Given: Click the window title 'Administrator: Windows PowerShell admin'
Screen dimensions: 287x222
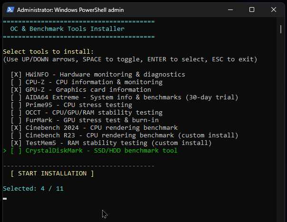Looking at the screenshot, I should [70, 10].
